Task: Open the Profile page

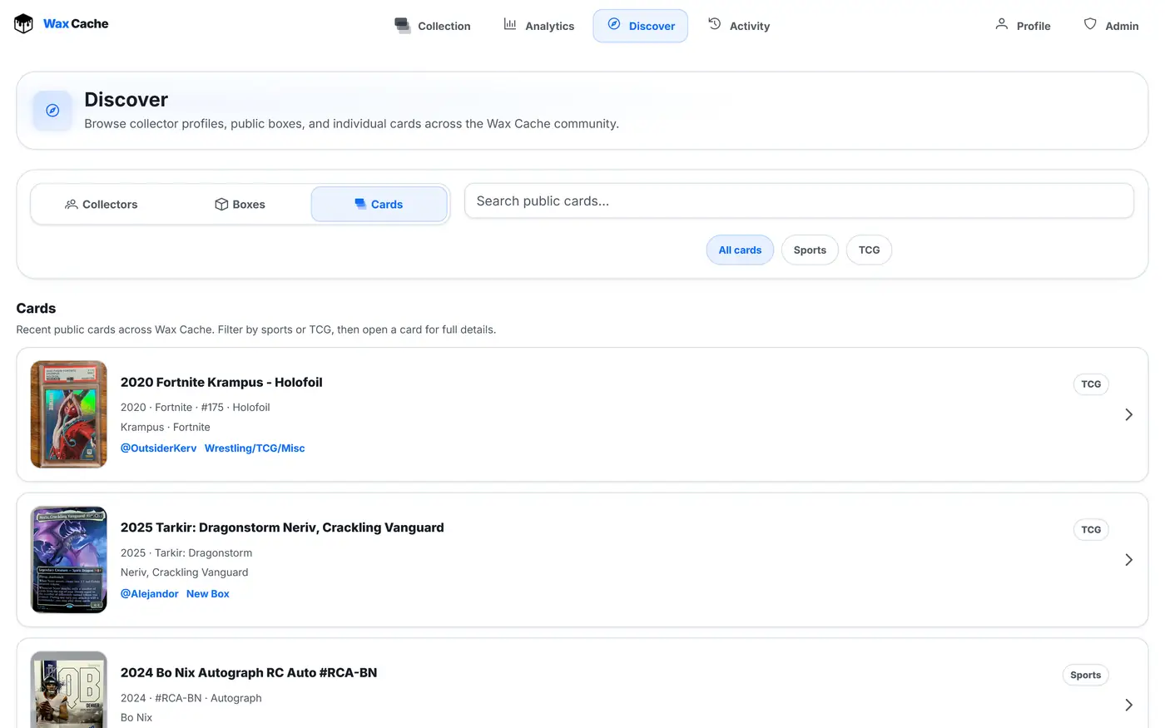Action: (1023, 26)
